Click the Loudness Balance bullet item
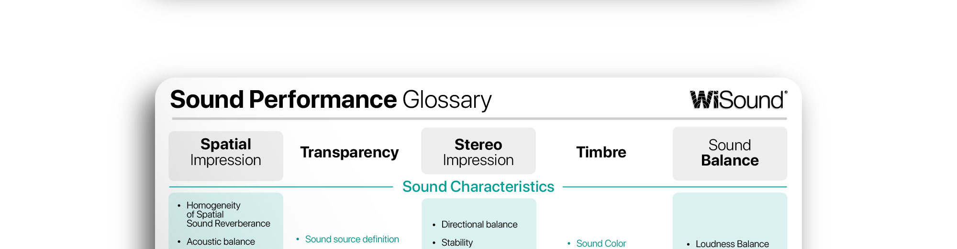Screen dimensions: 957x249 click(732, 244)
